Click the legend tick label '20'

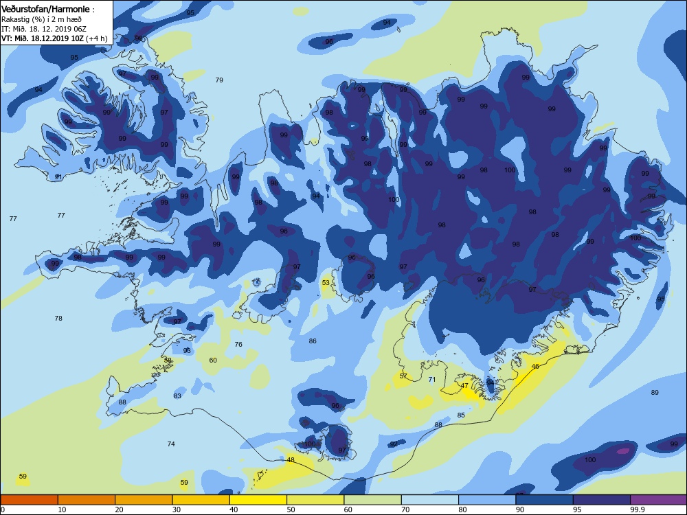click(120, 510)
